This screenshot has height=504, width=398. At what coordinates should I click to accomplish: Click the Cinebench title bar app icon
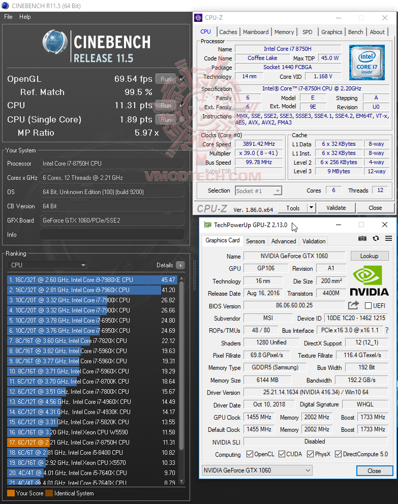click(5, 6)
